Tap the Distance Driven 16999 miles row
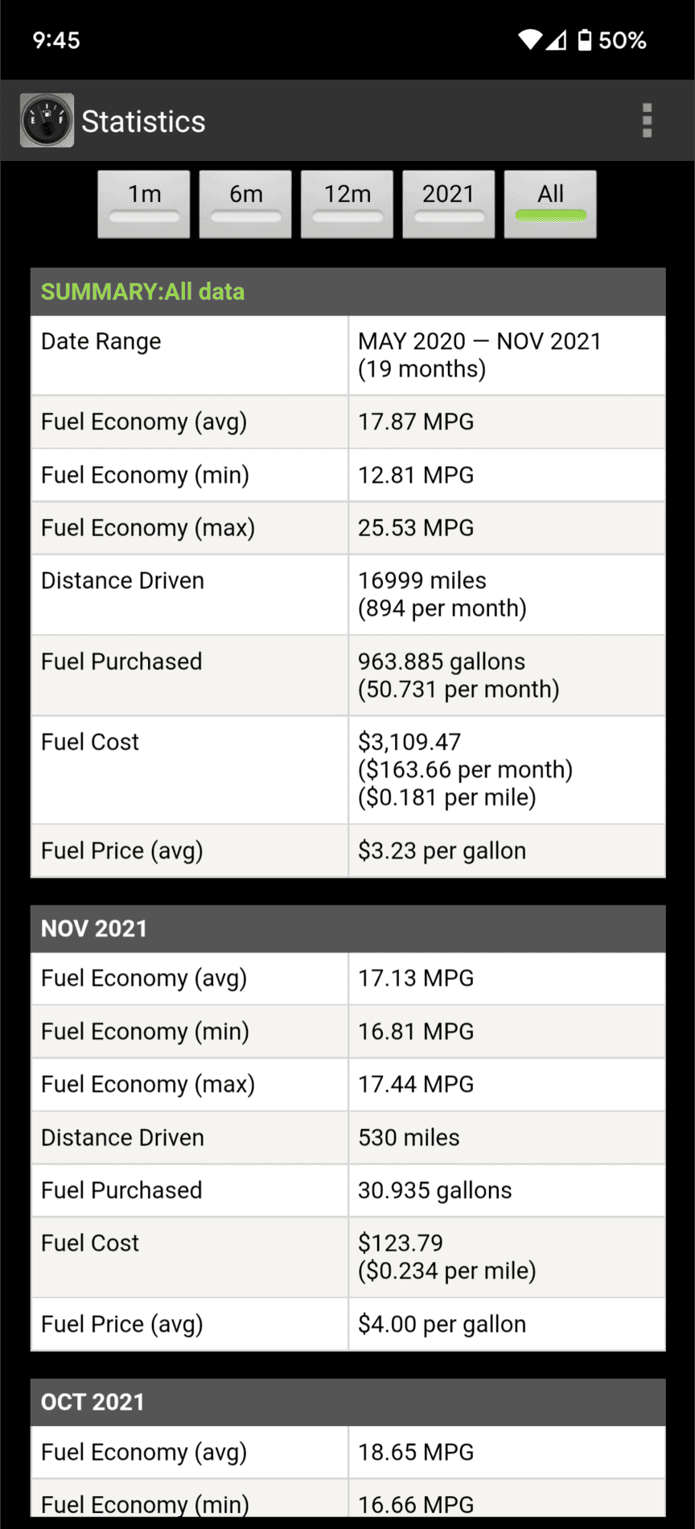The height and width of the screenshot is (1529, 695). [x=347, y=595]
